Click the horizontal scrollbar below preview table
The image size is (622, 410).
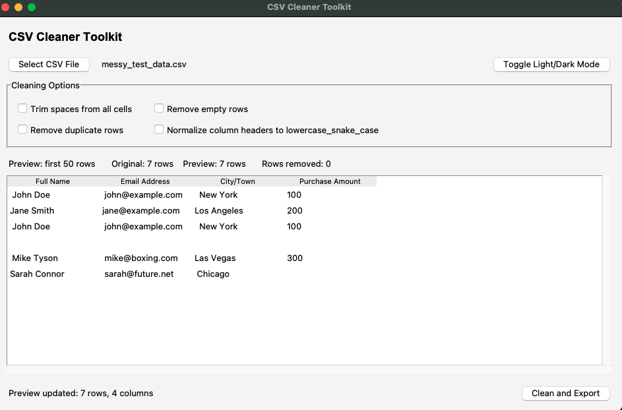(309, 370)
